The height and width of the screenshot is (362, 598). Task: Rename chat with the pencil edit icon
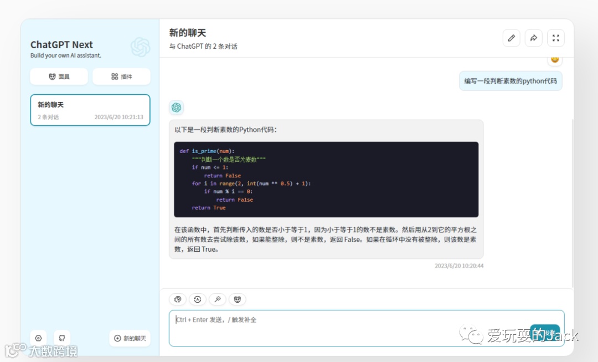coord(512,38)
